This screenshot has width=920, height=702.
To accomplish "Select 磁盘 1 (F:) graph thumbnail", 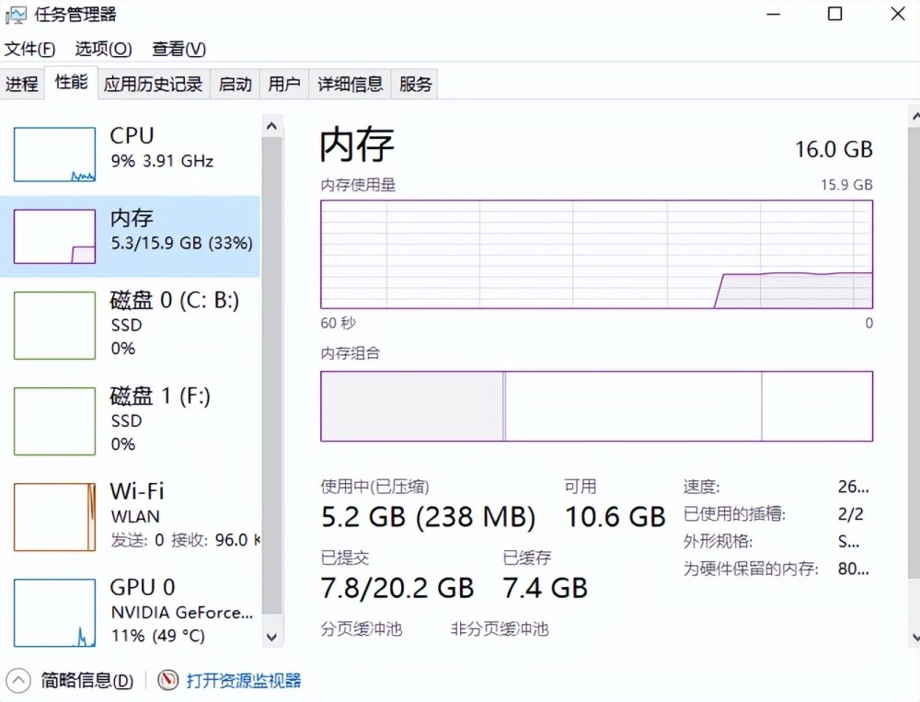I will (x=54, y=421).
